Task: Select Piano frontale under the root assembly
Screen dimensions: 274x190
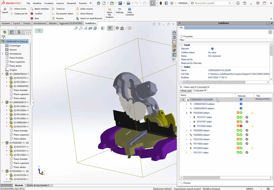Action: pos(16,58)
